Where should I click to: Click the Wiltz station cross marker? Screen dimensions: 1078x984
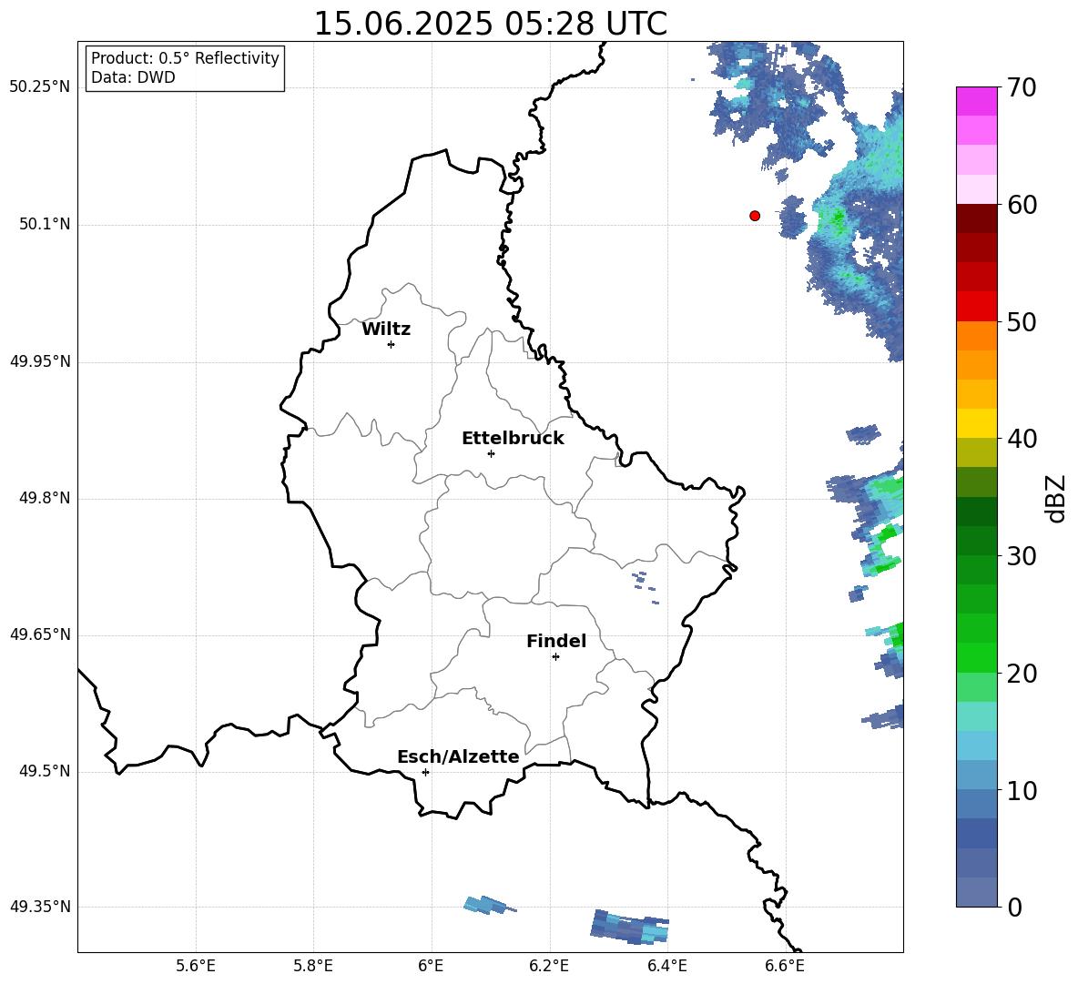click(x=392, y=344)
